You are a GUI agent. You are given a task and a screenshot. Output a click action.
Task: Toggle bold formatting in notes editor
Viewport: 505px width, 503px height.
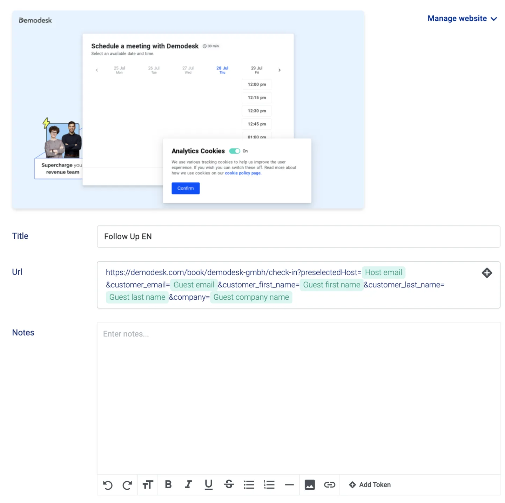coord(168,484)
